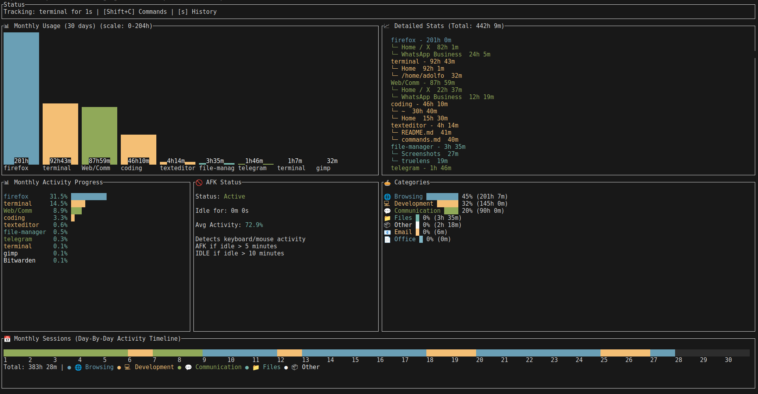Click the Browsing 45% category bar

[x=442, y=197]
